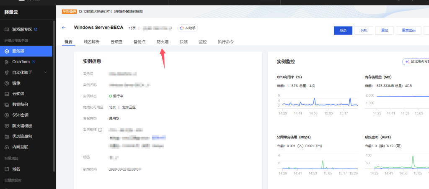This screenshot has height=189, width=429.
Task: Click the 内存使用量 chart
Action: (x=397, y=104)
